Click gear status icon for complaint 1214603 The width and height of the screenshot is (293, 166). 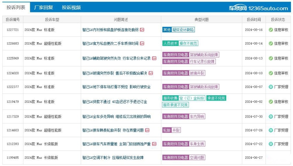[271, 130]
